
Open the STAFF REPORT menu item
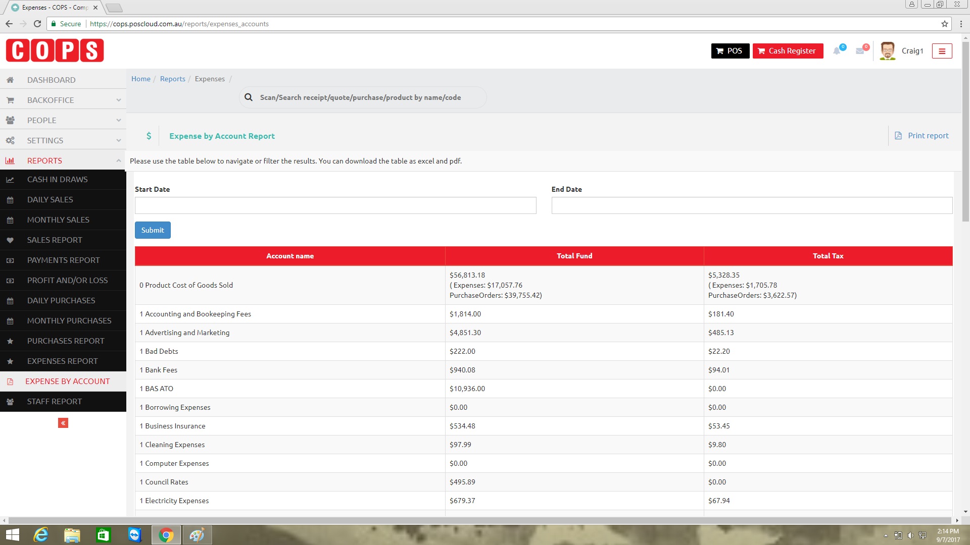pos(55,401)
